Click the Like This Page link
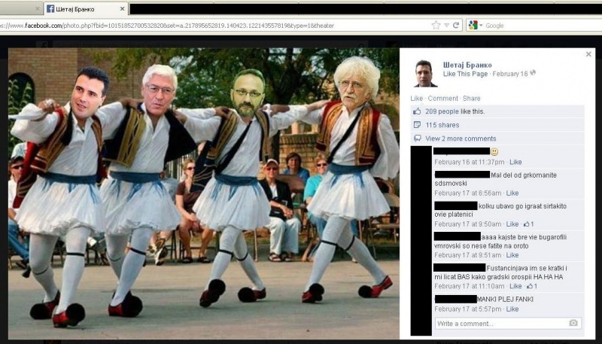 coord(466,74)
